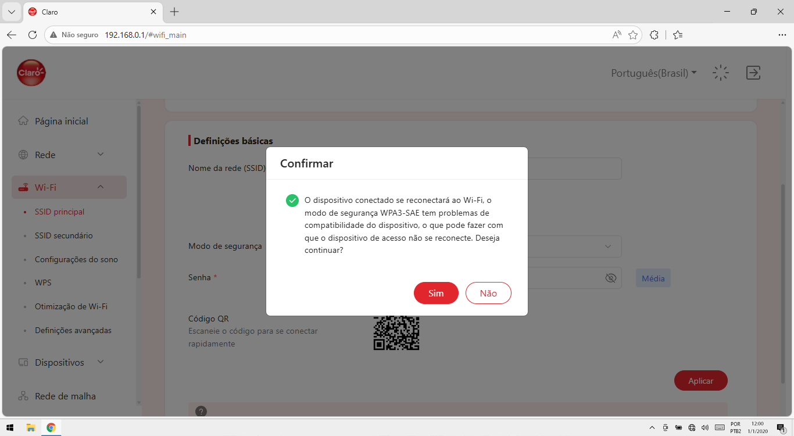Image resolution: width=794 pixels, height=436 pixels.
Task: Open the Português(Brasil) language dropdown
Action: [654, 73]
